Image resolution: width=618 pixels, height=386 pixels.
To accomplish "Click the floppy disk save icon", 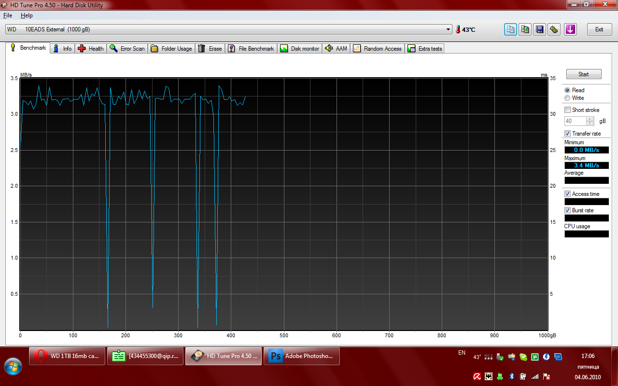I will click(x=540, y=29).
